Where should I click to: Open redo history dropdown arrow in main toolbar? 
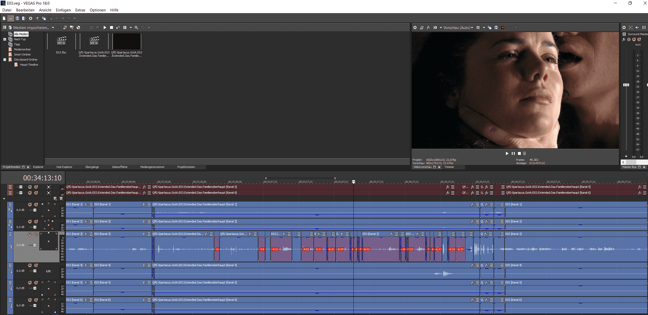point(75,18)
